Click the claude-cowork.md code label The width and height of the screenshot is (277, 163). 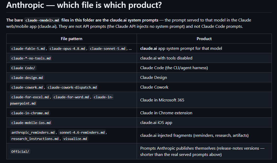point(27,87)
